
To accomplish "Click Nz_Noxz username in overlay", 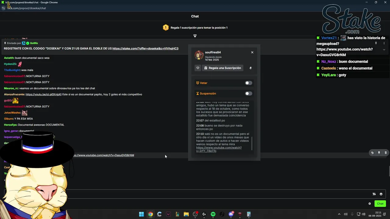I will (x=328, y=61).
